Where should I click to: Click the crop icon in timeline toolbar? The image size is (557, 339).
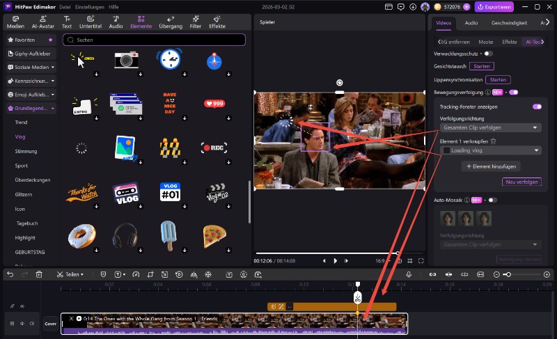click(x=150, y=274)
